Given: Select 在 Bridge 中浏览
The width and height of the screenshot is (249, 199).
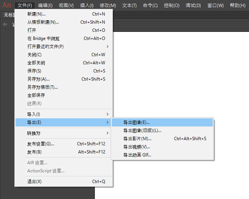Looking at the screenshot, I should tap(43, 38).
